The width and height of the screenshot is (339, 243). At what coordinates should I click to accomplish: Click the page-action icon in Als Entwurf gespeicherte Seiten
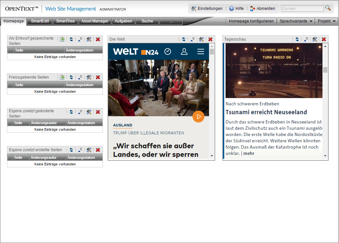(62, 39)
